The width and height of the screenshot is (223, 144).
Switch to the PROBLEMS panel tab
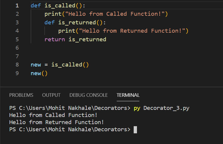click(21, 95)
